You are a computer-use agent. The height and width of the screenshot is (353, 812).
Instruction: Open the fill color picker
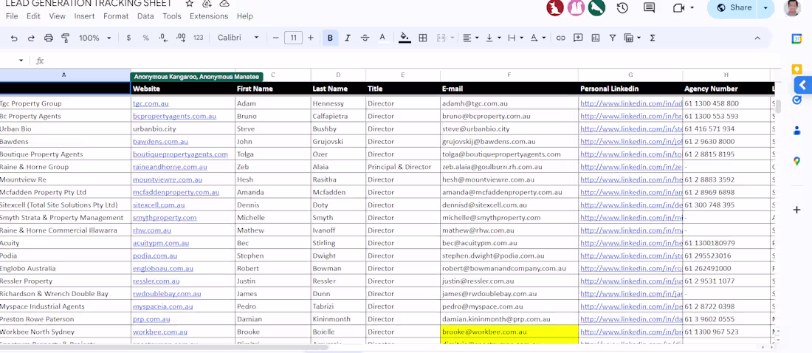tap(405, 38)
